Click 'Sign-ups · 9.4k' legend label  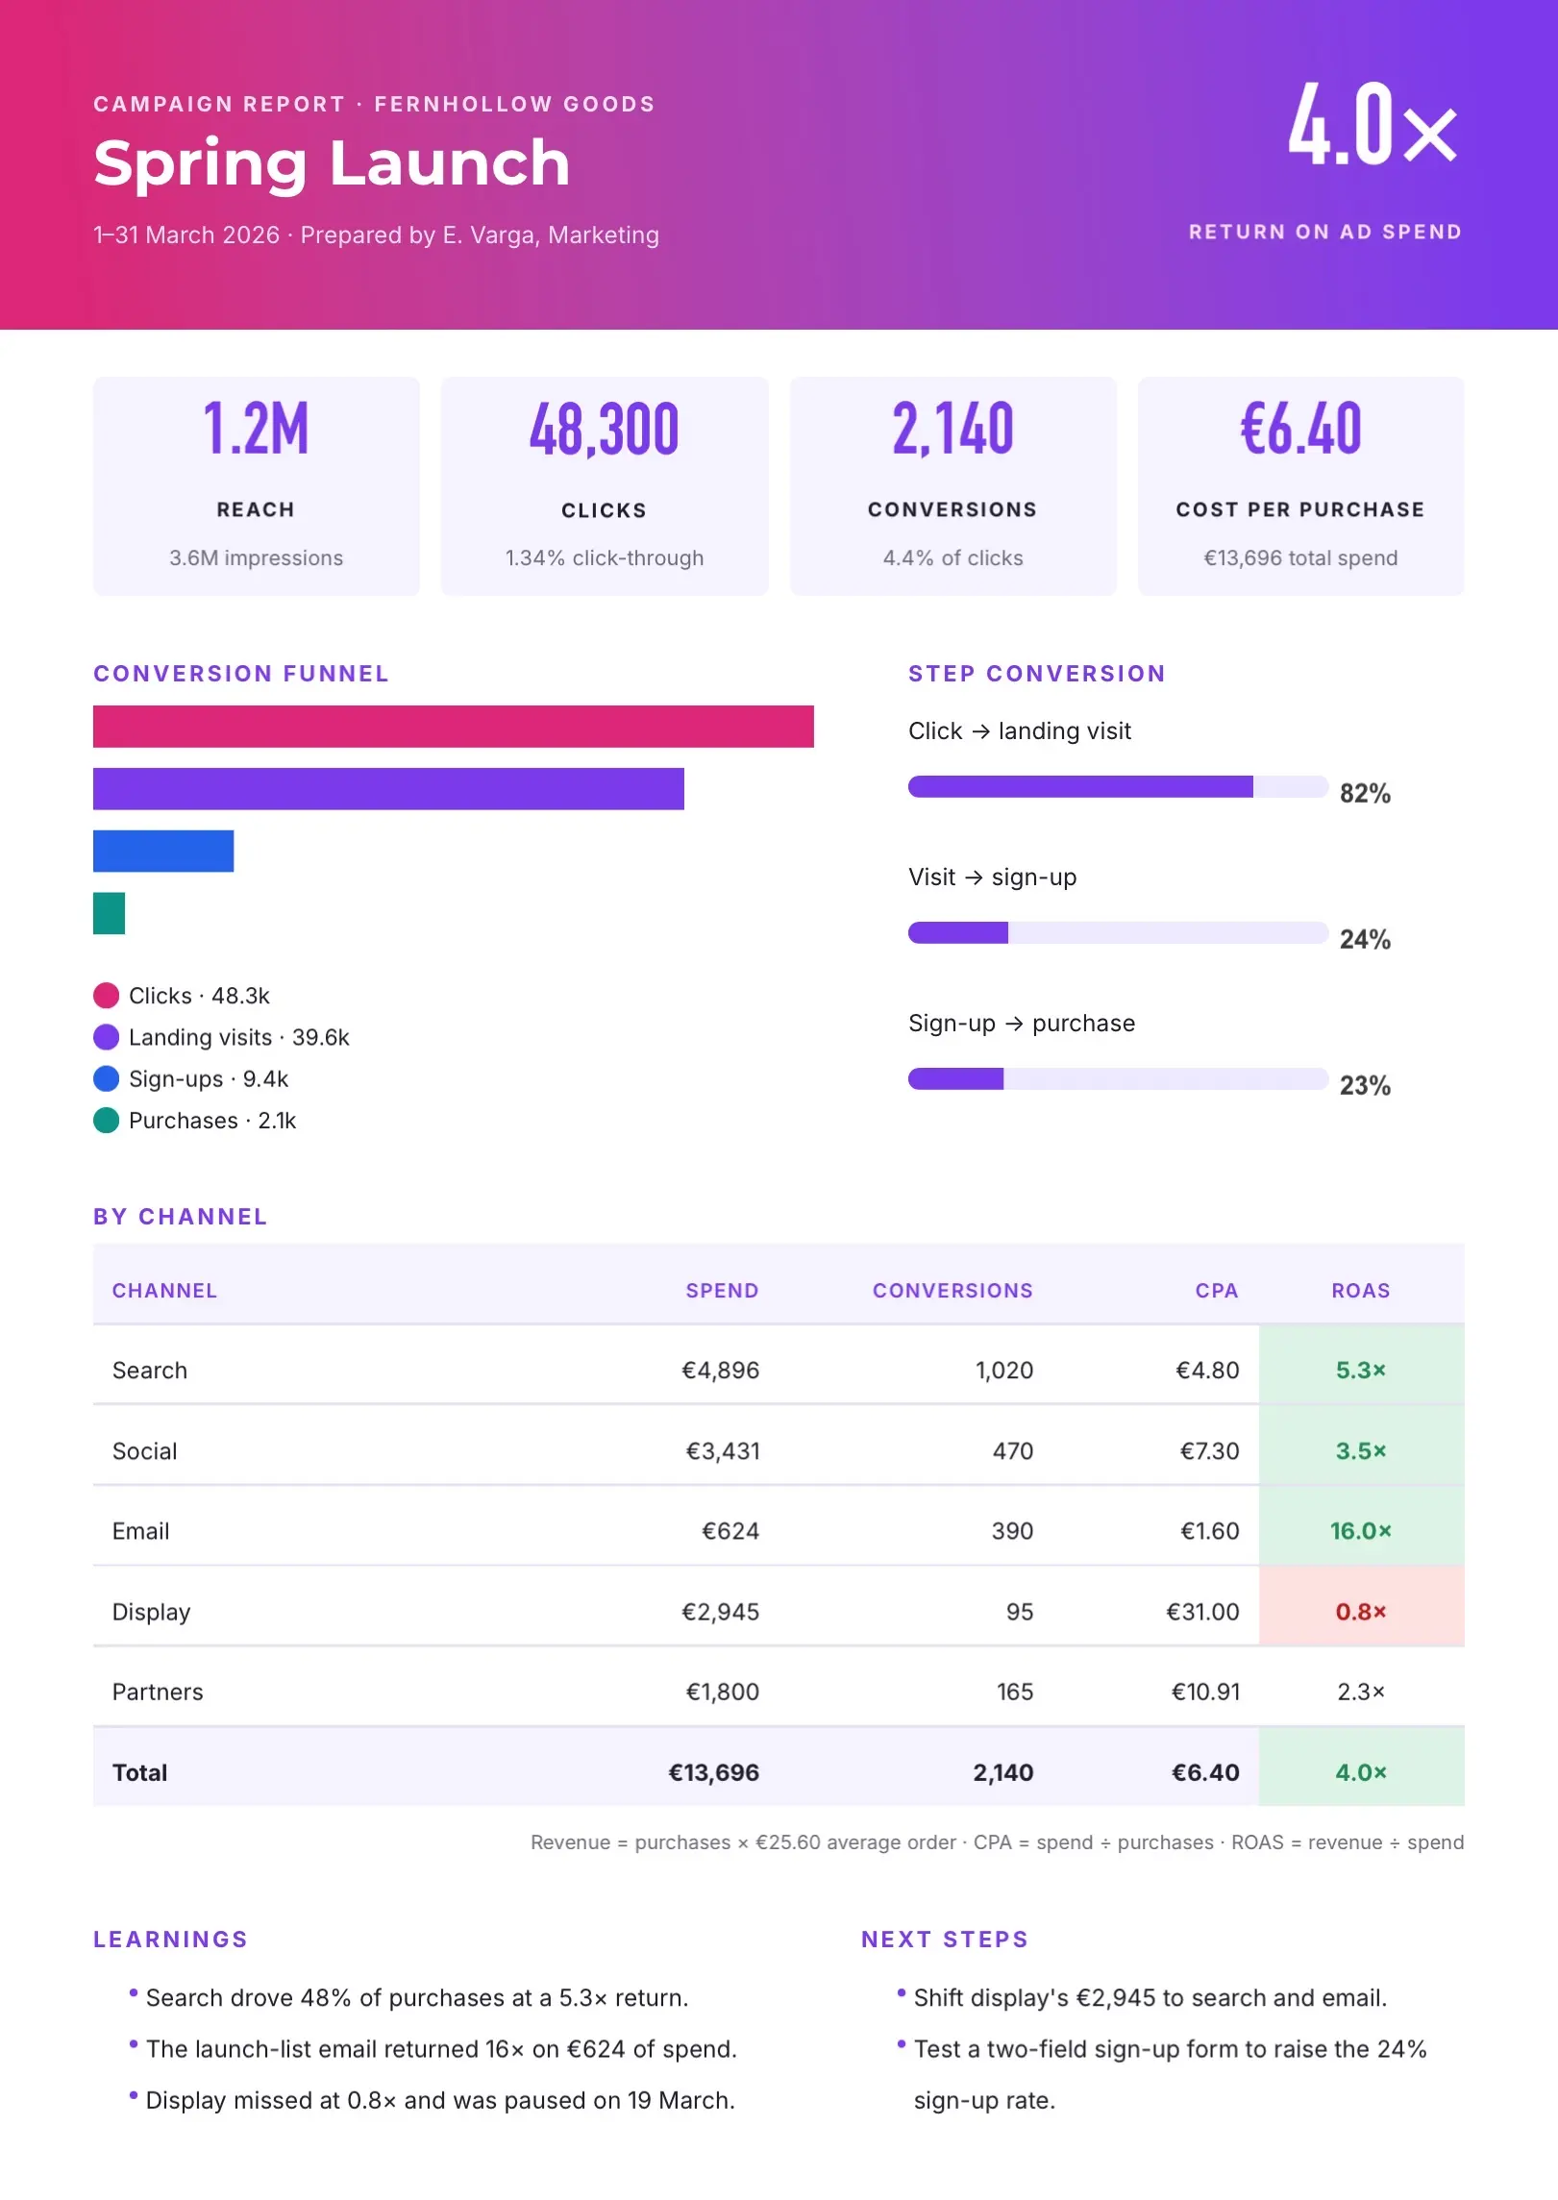tap(209, 1078)
